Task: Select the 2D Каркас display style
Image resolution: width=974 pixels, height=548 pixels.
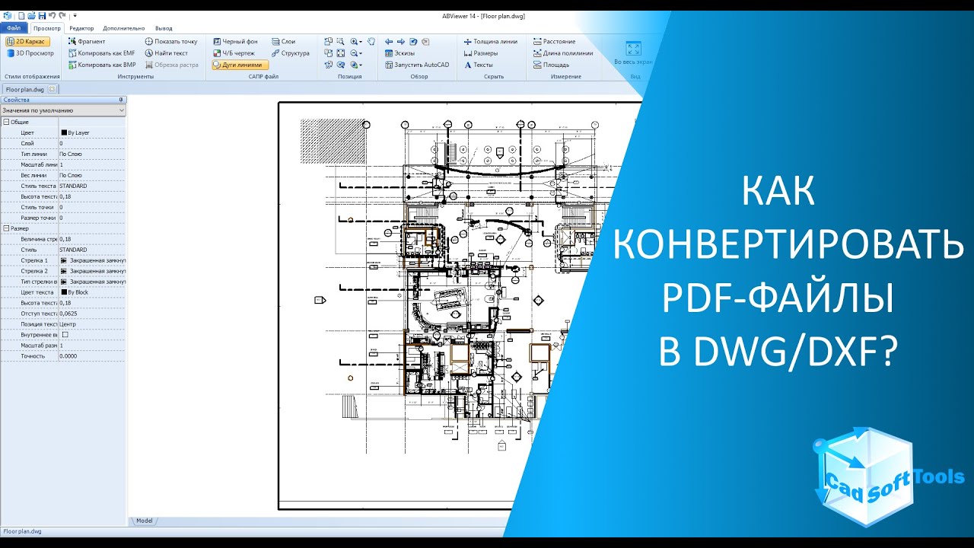Action: [29, 41]
